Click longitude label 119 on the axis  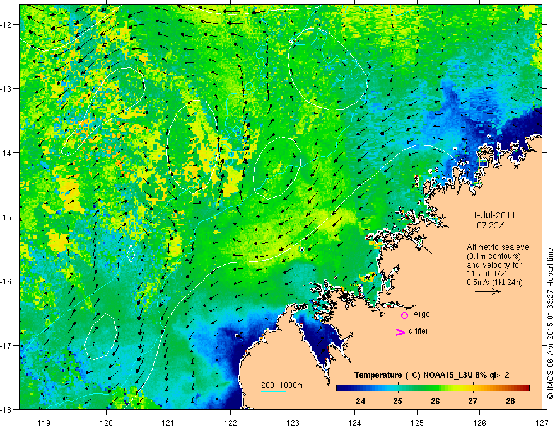[x=44, y=423]
